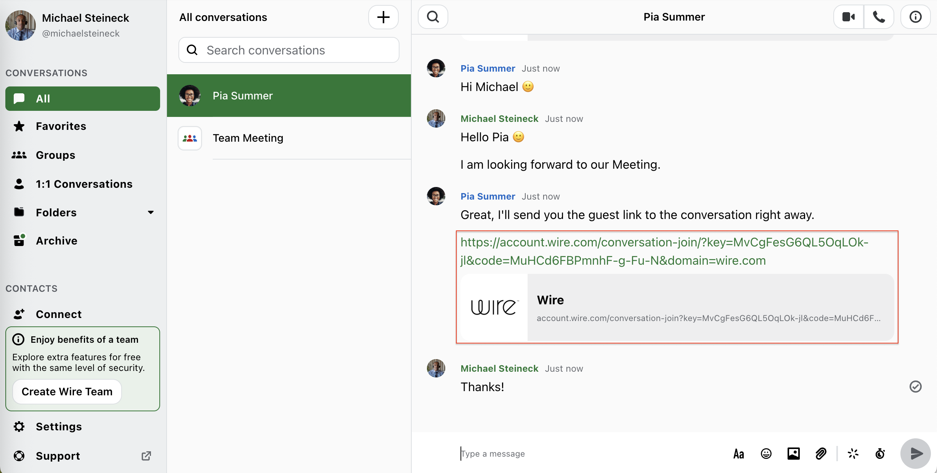Attach a file with the paperclip icon
The height and width of the screenshot is (473, 937).
pos(821,454)
